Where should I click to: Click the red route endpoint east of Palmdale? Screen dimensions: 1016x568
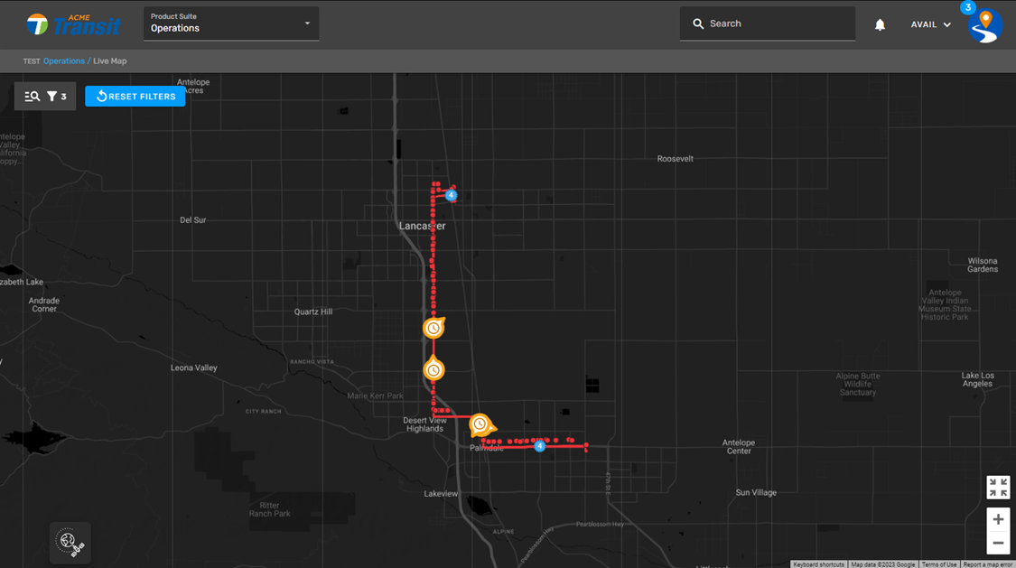(586, 446)
